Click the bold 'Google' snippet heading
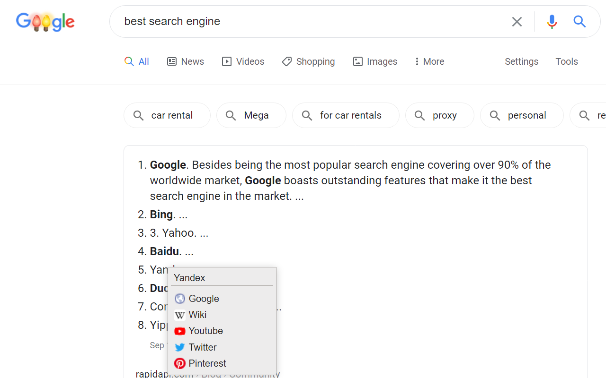The image size is (606, 378). [x=168, y=165]
